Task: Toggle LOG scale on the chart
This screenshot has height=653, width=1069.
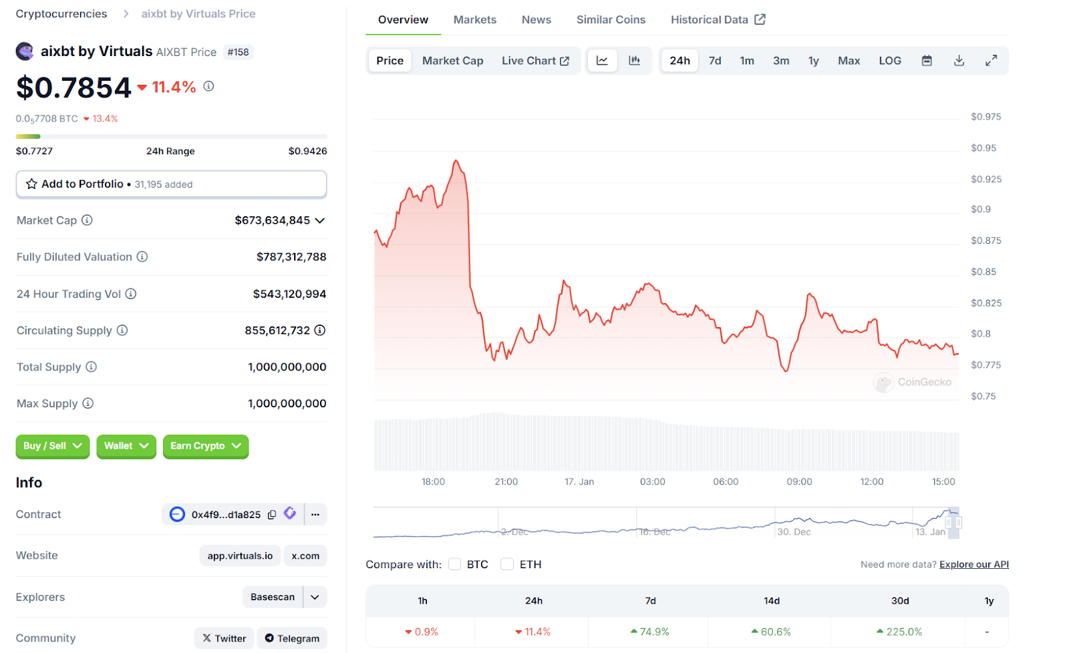Action: coord(890,61)
